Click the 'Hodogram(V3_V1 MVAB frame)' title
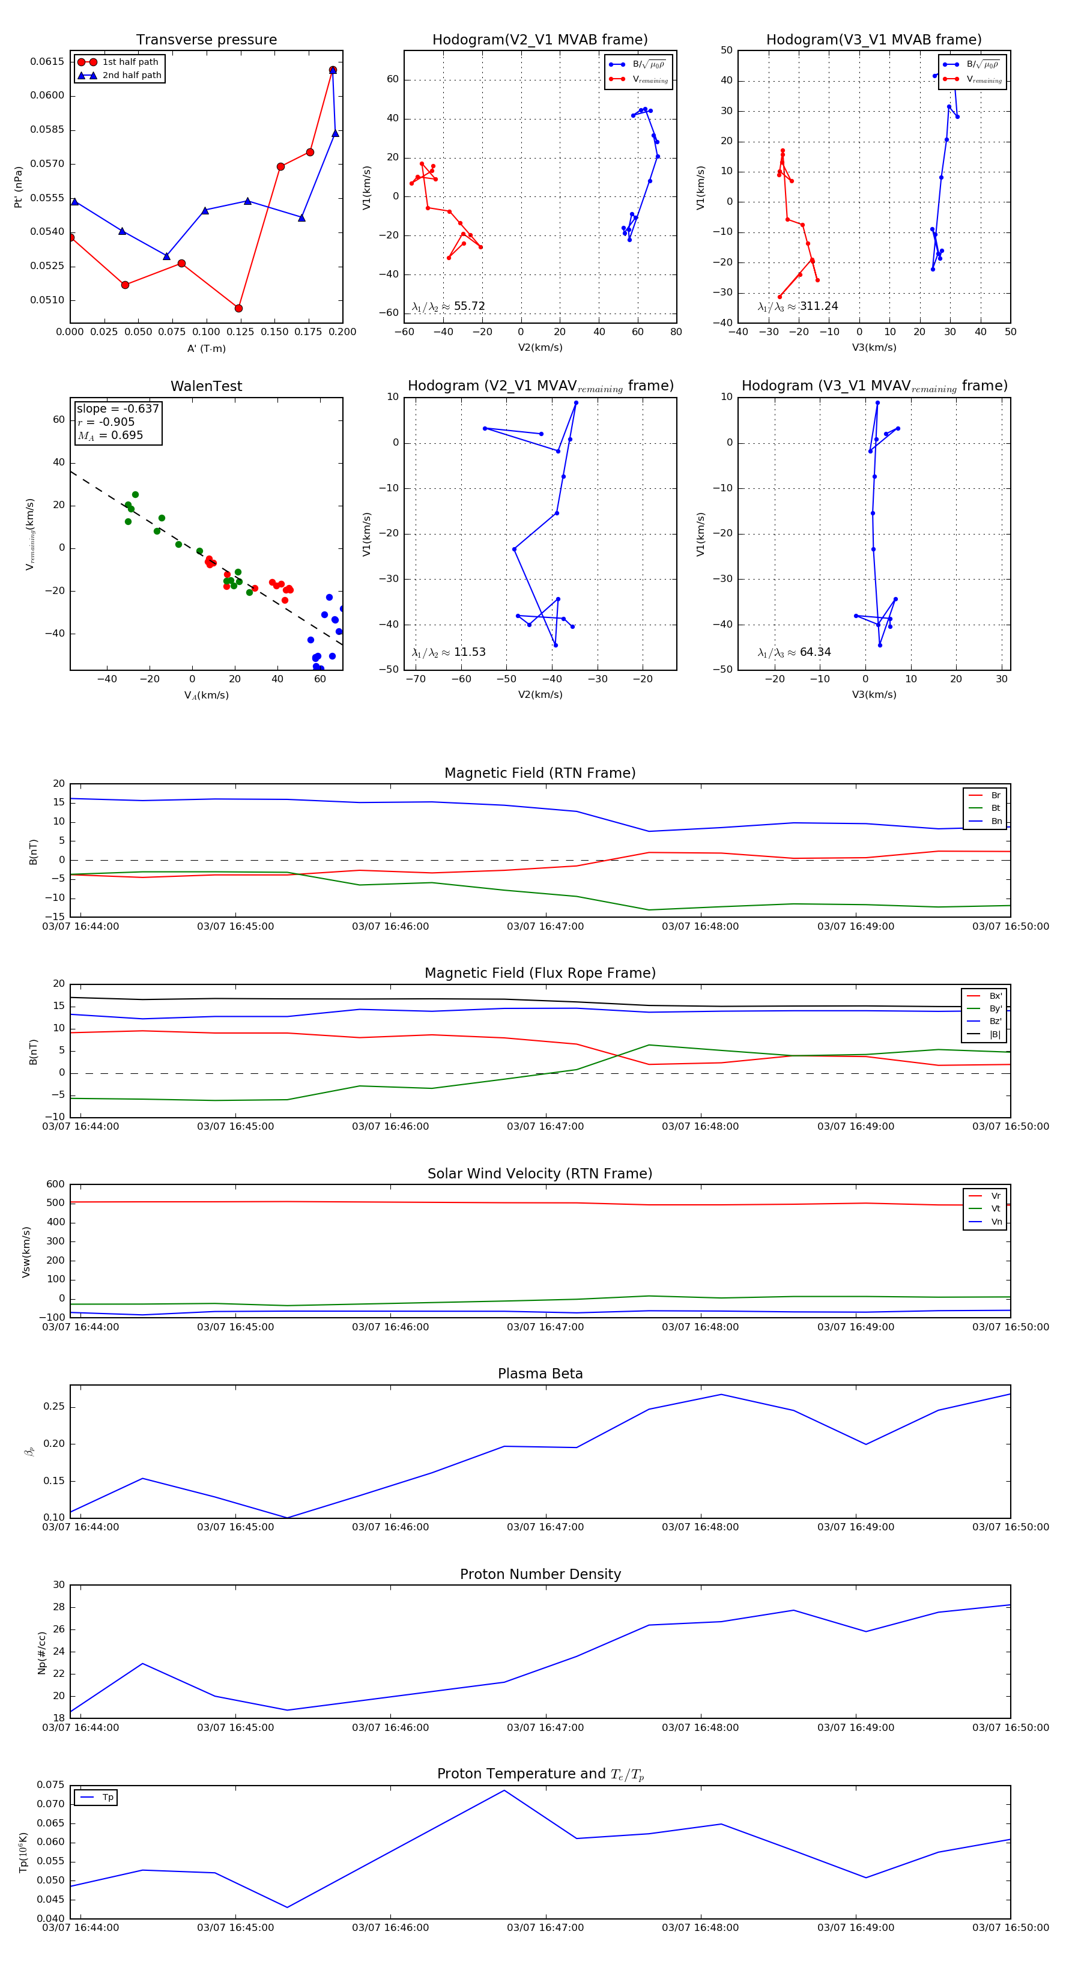The image size is (1081, 1982). point(874,39)
